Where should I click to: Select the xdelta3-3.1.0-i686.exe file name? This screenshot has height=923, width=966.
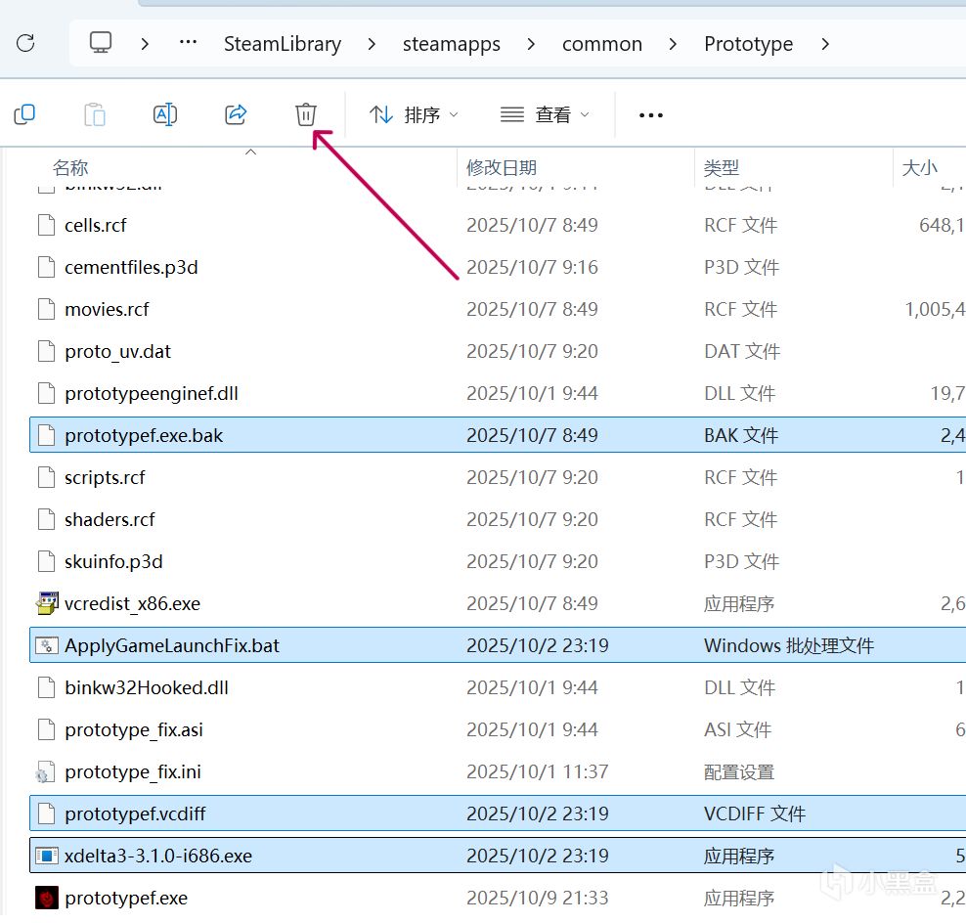(158, 856)
